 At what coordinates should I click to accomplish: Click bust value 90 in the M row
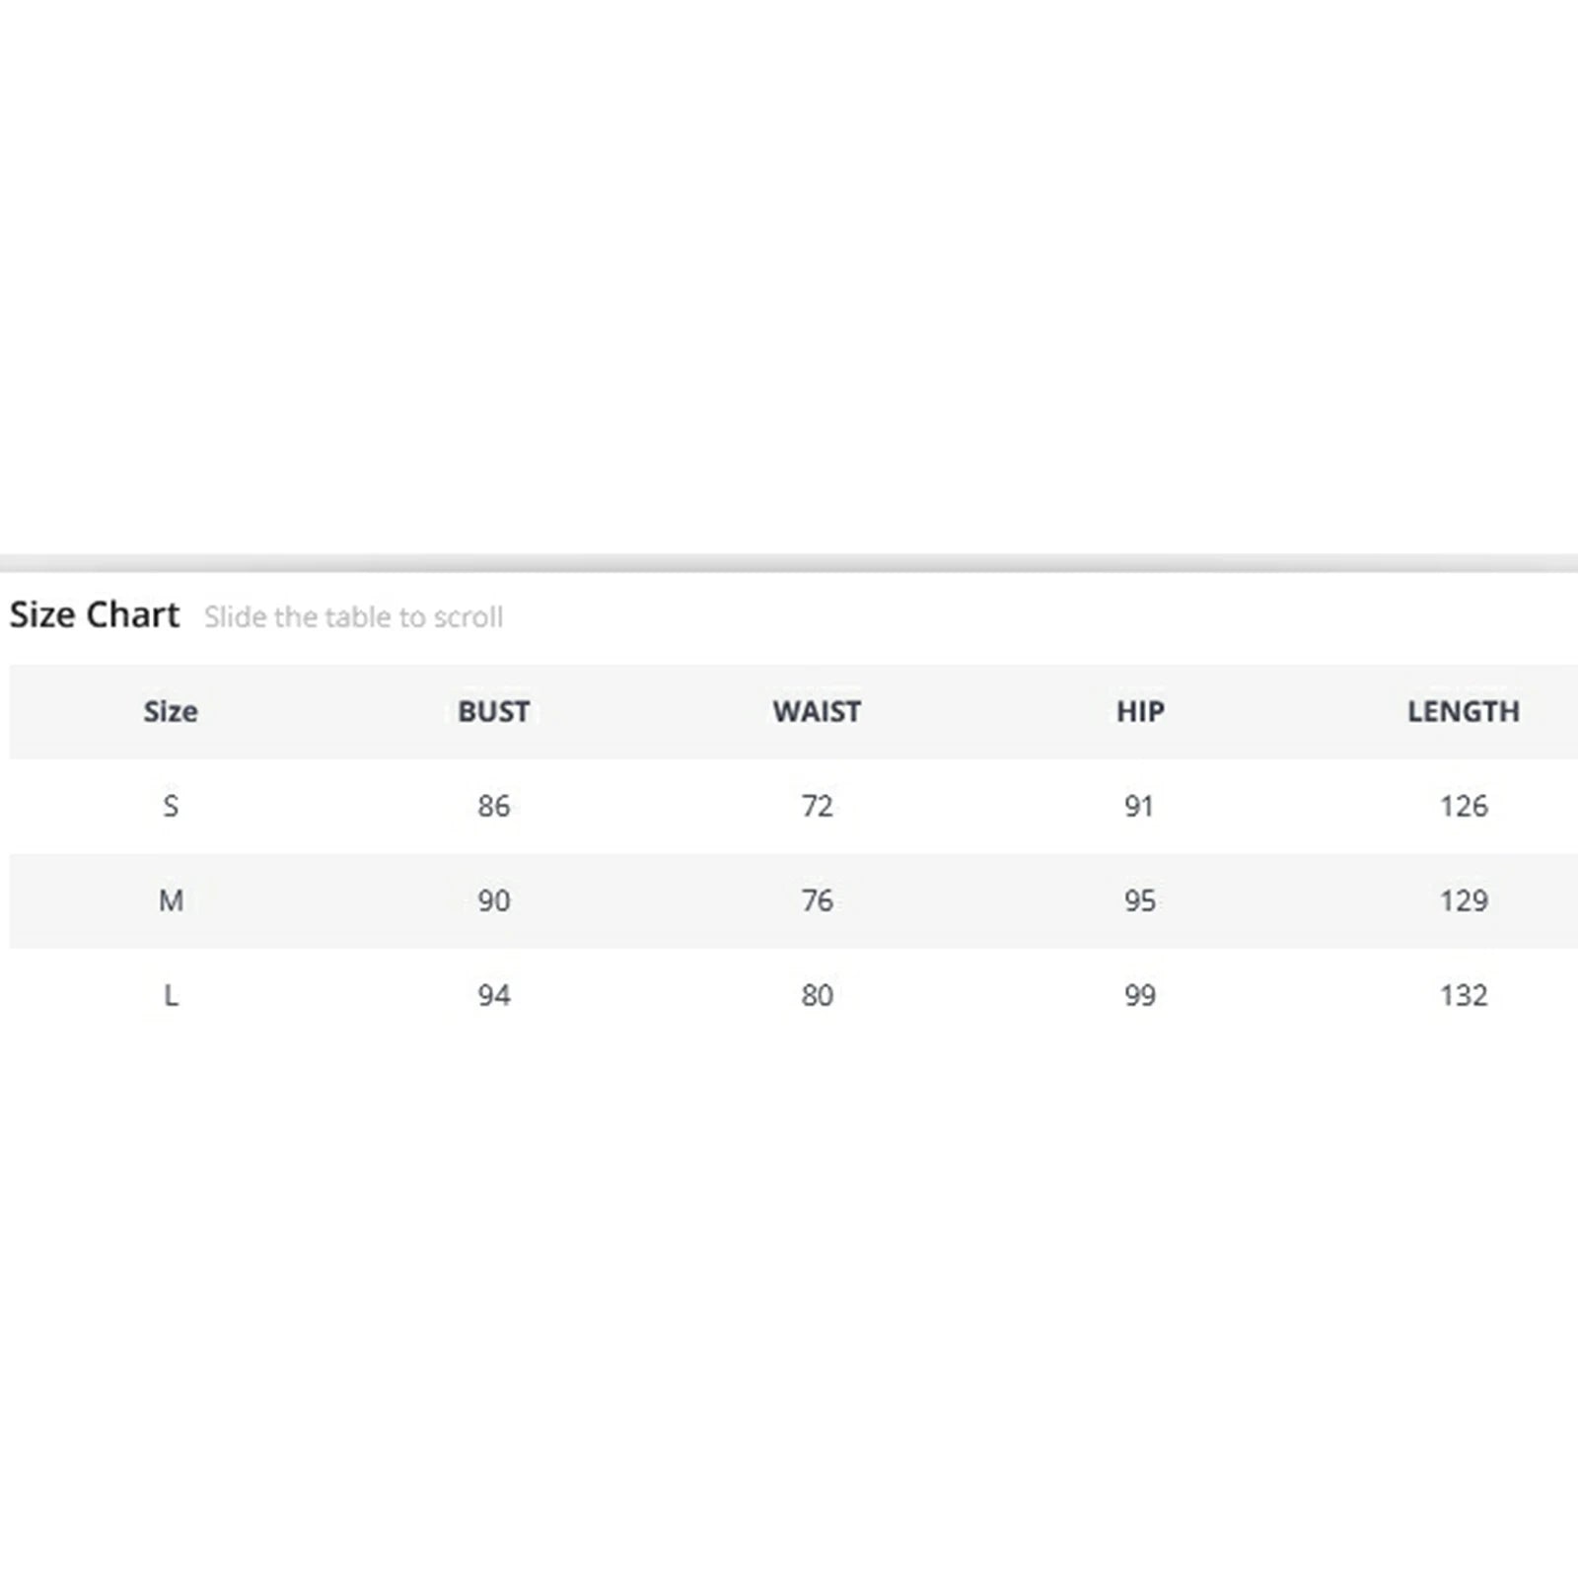[493, 900]
